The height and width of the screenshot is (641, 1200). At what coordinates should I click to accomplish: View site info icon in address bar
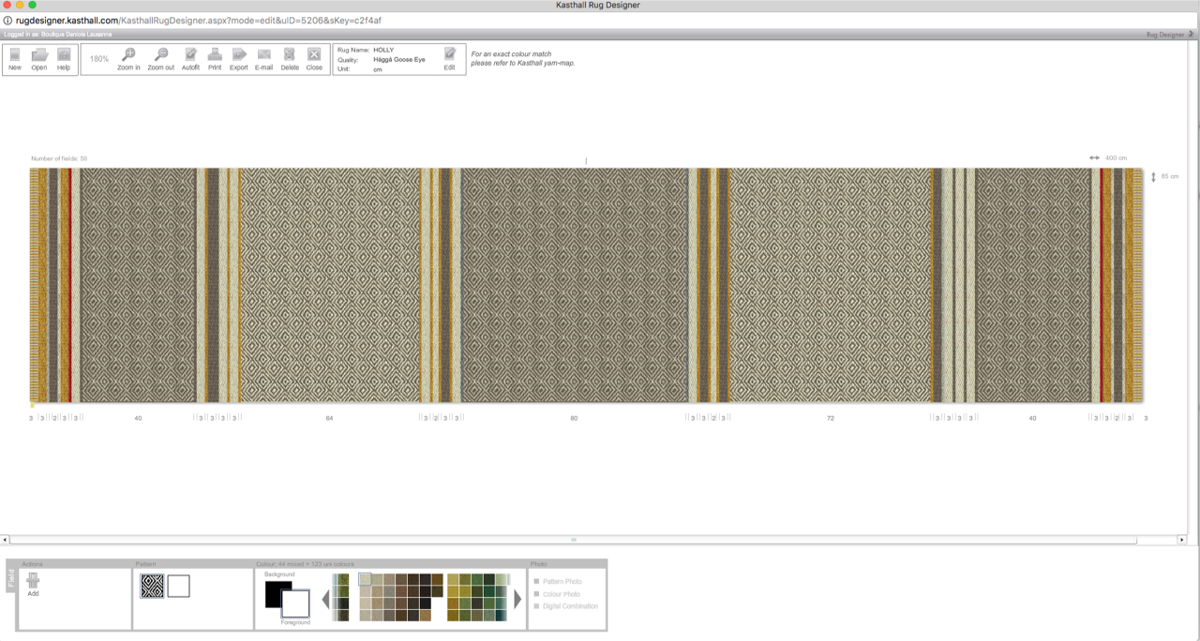7,20
